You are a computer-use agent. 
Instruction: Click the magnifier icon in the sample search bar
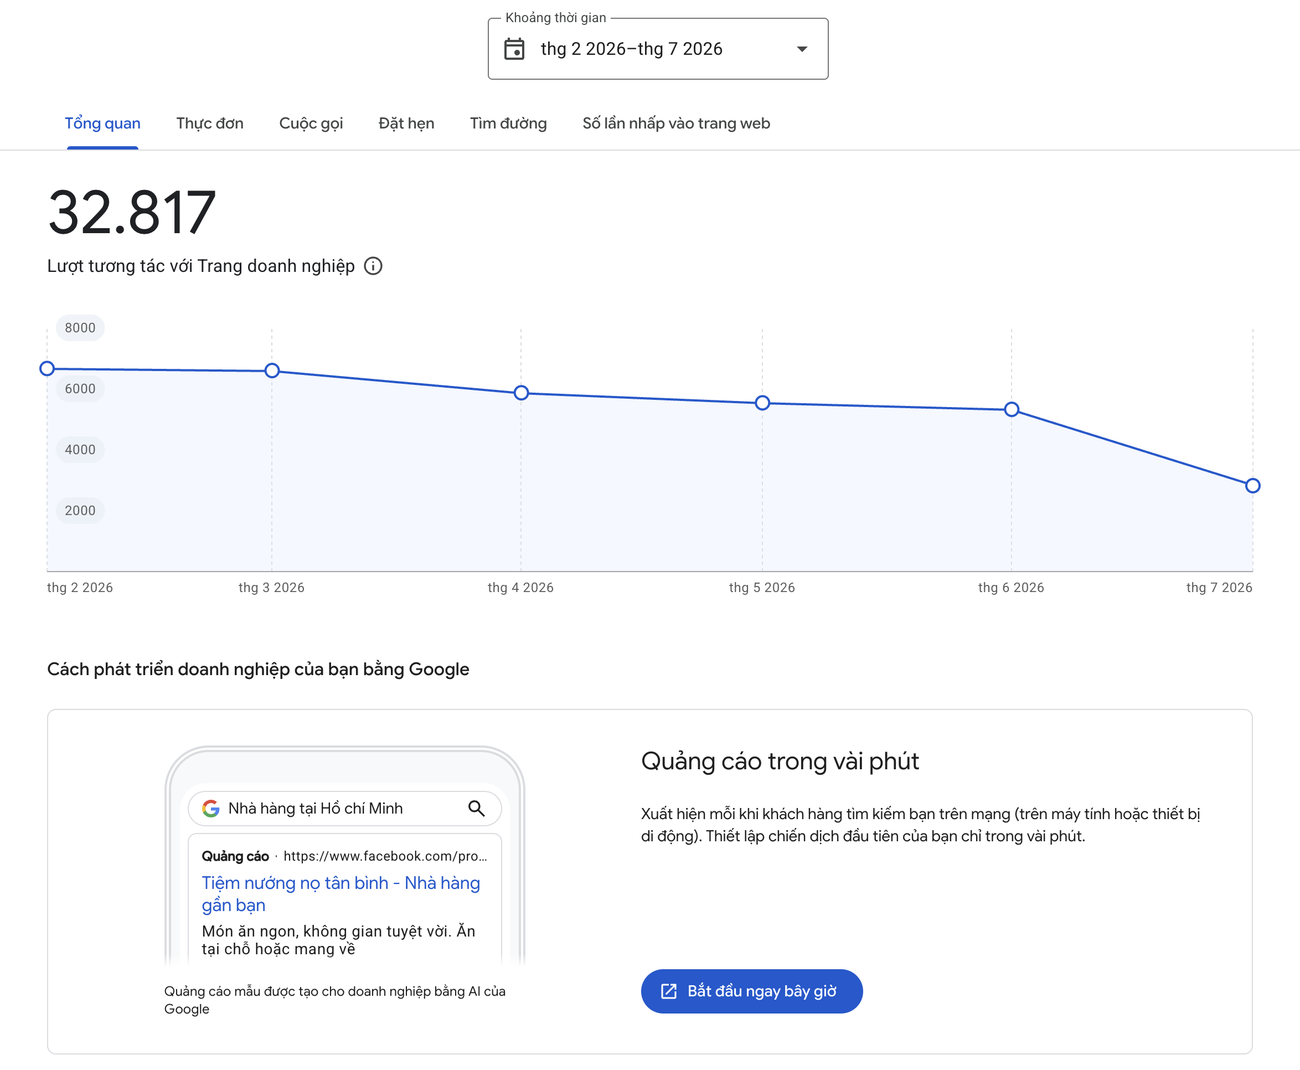click(476, 808)
